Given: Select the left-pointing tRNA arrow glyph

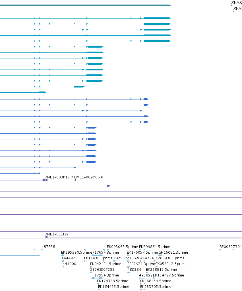Looking at the screenshot, I should [x=231, y=6].
